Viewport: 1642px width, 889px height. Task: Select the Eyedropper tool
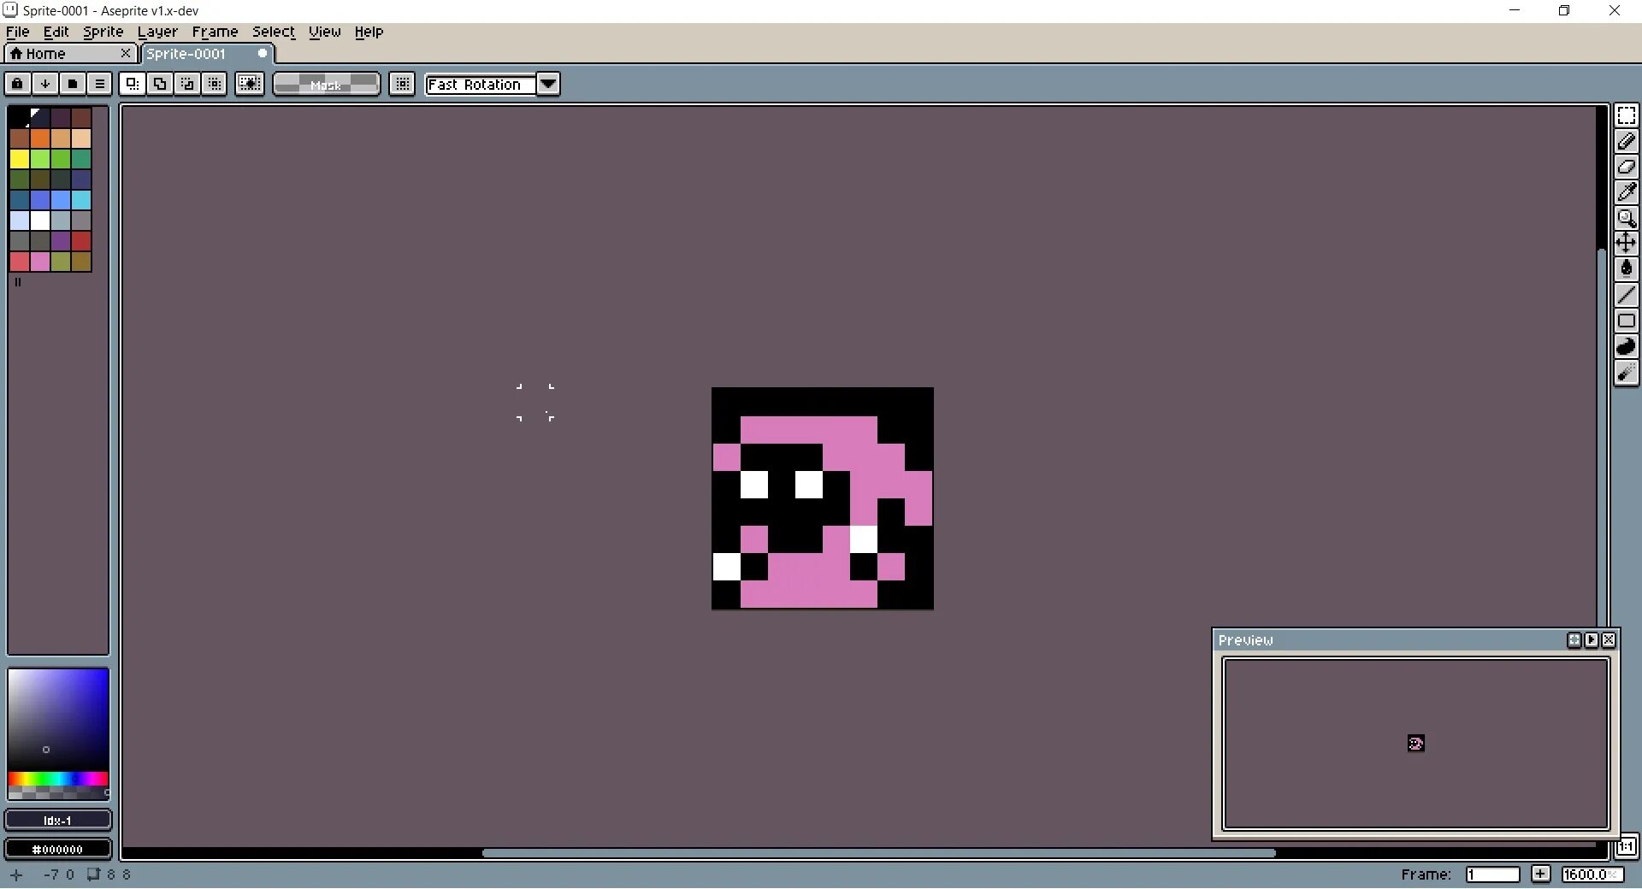coord(1626,192)
